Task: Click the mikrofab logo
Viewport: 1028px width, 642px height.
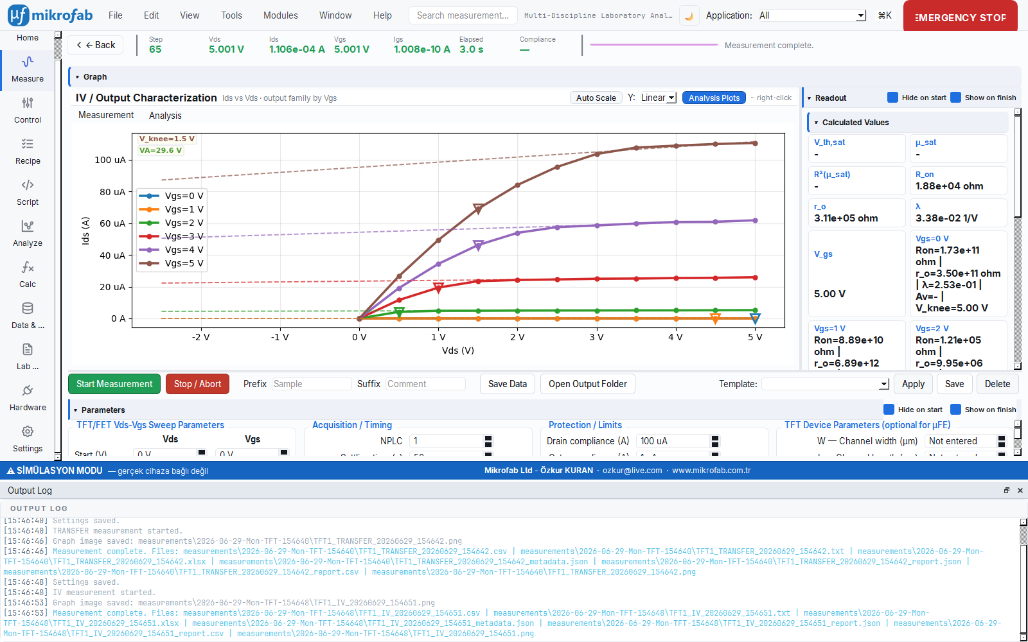Action: coord(50,15)
